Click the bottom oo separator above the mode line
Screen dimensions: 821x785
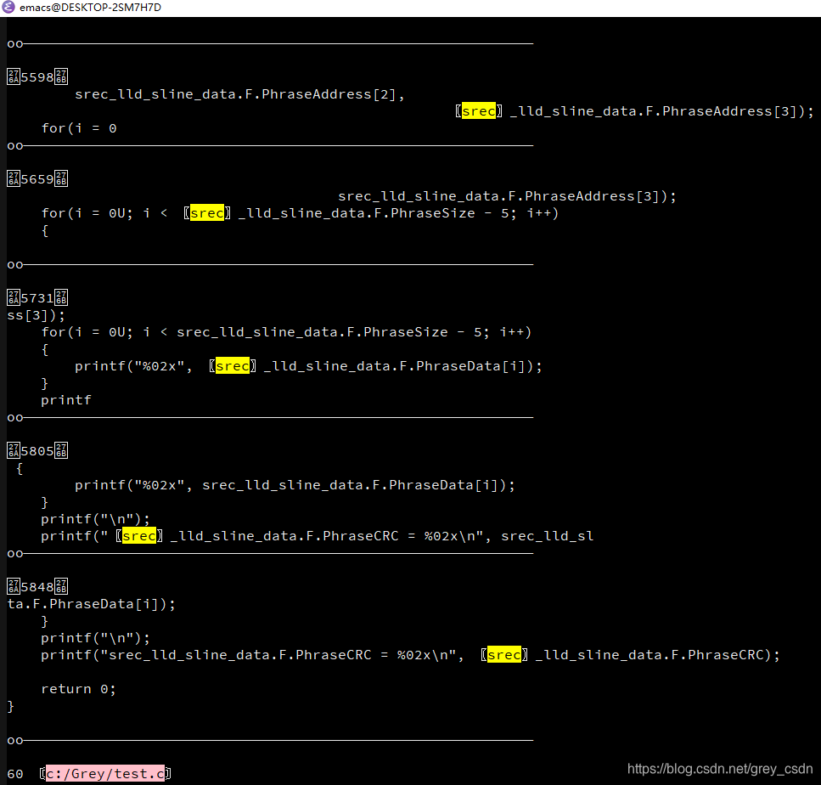[14, 739]
